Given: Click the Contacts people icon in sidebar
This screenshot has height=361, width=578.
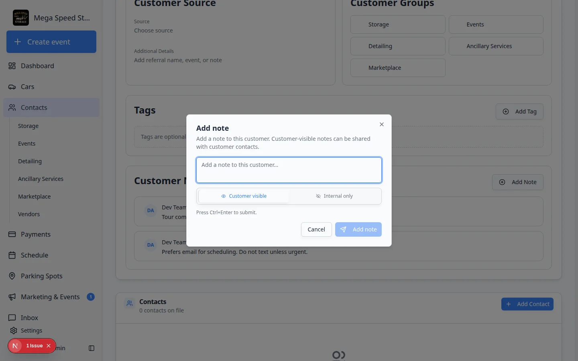Looking at the screenshot, I should tap(12, 107).
